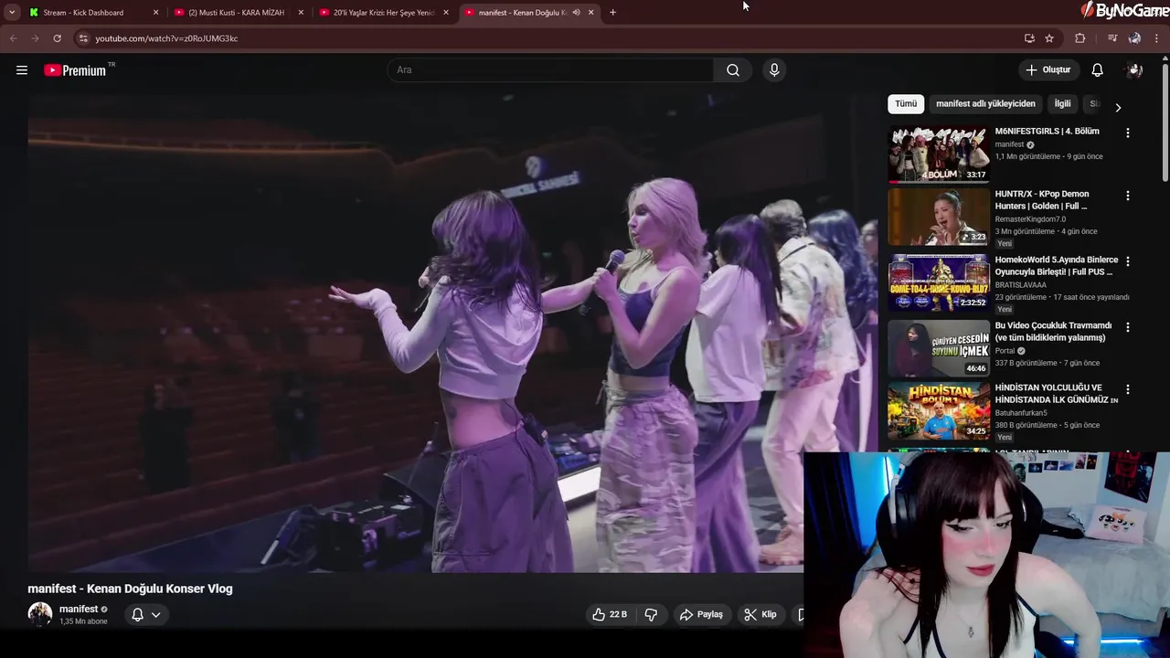This screenshot has height=658, width=1170.
Task: Click video title Kenan Doğulu Konser Vlog
Action: (x=130, y=589)
